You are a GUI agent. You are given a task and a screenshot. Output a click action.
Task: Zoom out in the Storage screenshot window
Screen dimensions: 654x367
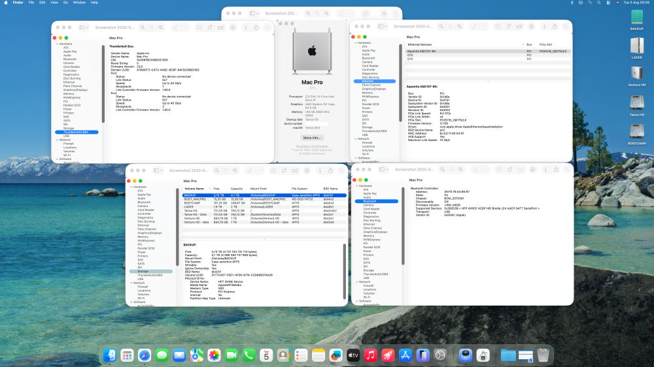(217, 170)
